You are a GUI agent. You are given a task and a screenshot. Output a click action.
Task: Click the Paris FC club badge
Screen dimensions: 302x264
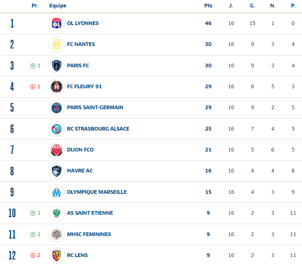point(56,66)
